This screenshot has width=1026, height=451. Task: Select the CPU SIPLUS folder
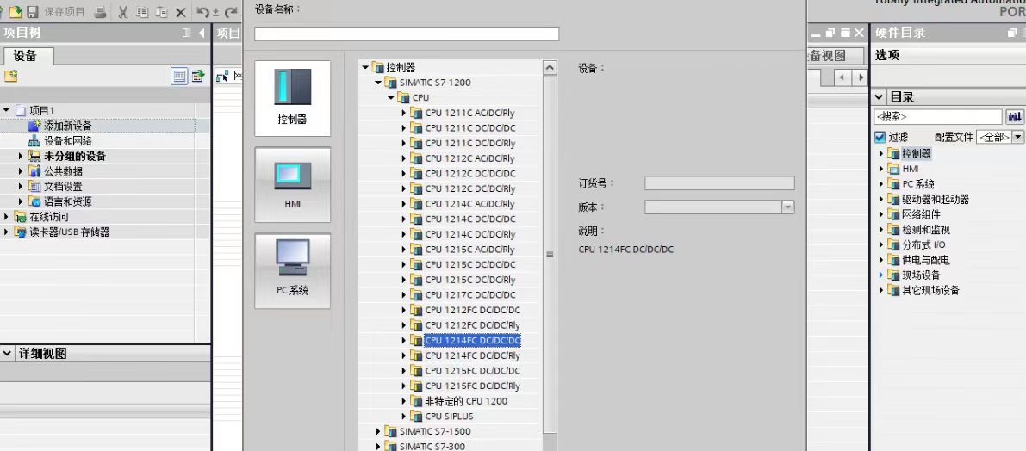(x=449, y=417)
